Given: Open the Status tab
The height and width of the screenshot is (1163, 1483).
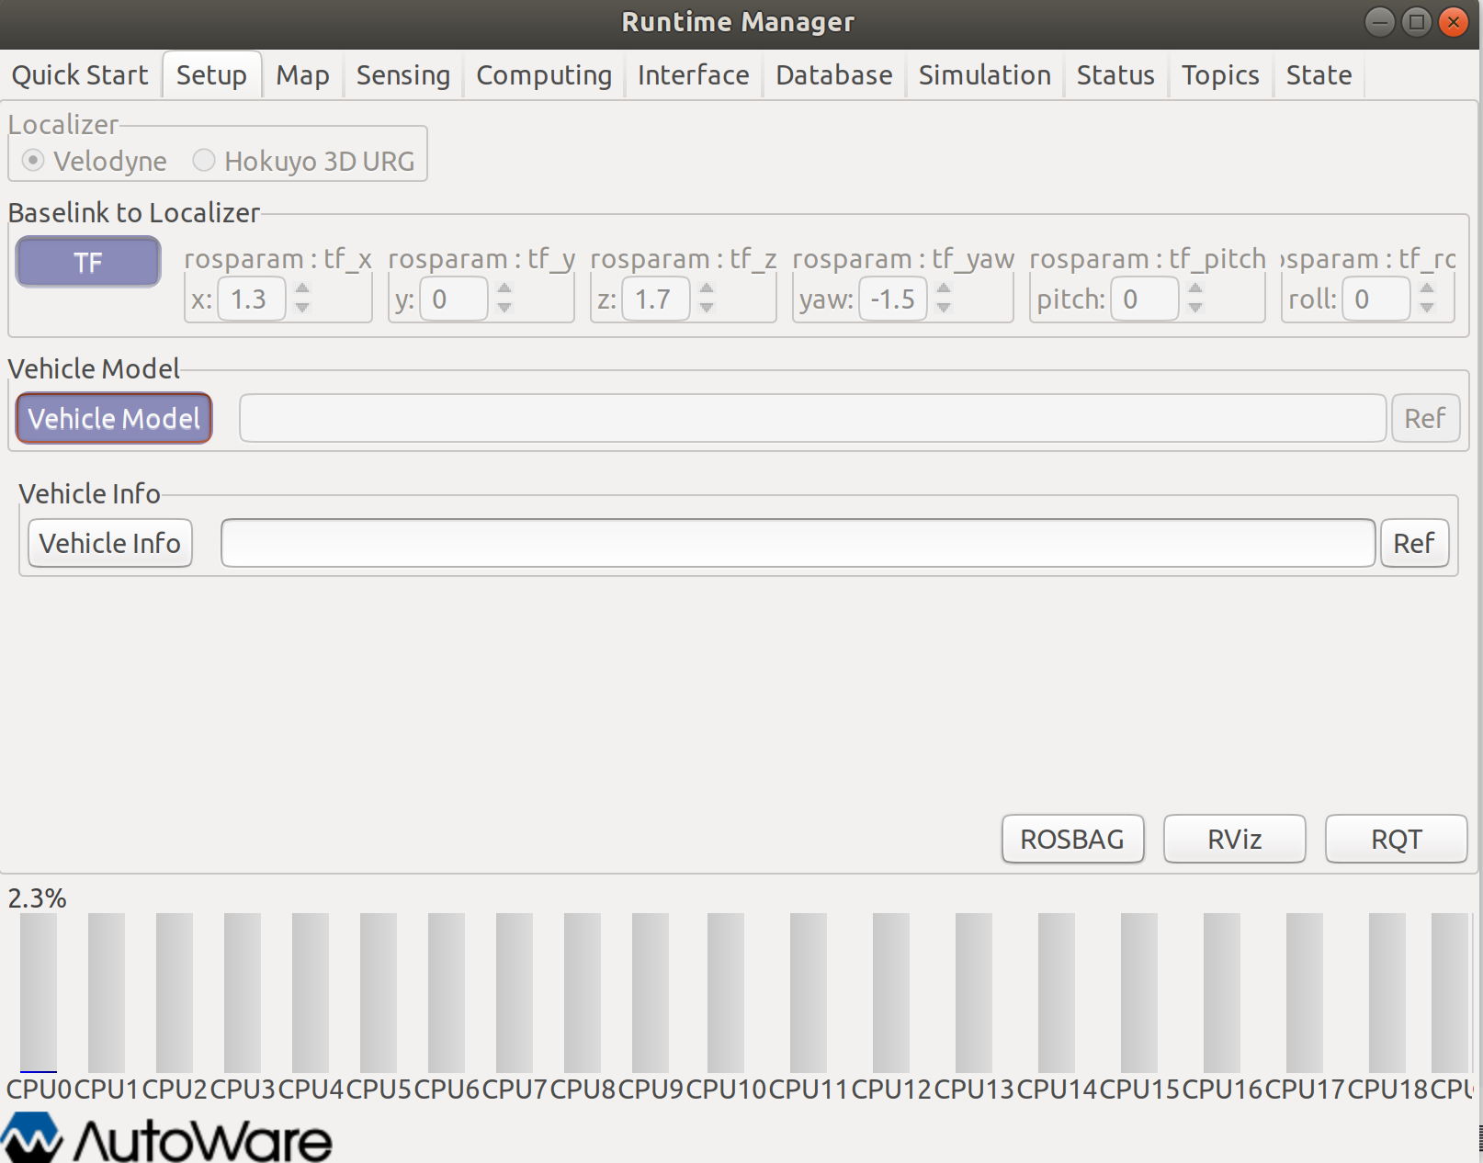Looking at the screenshot, I should [x=1115, y=75].
